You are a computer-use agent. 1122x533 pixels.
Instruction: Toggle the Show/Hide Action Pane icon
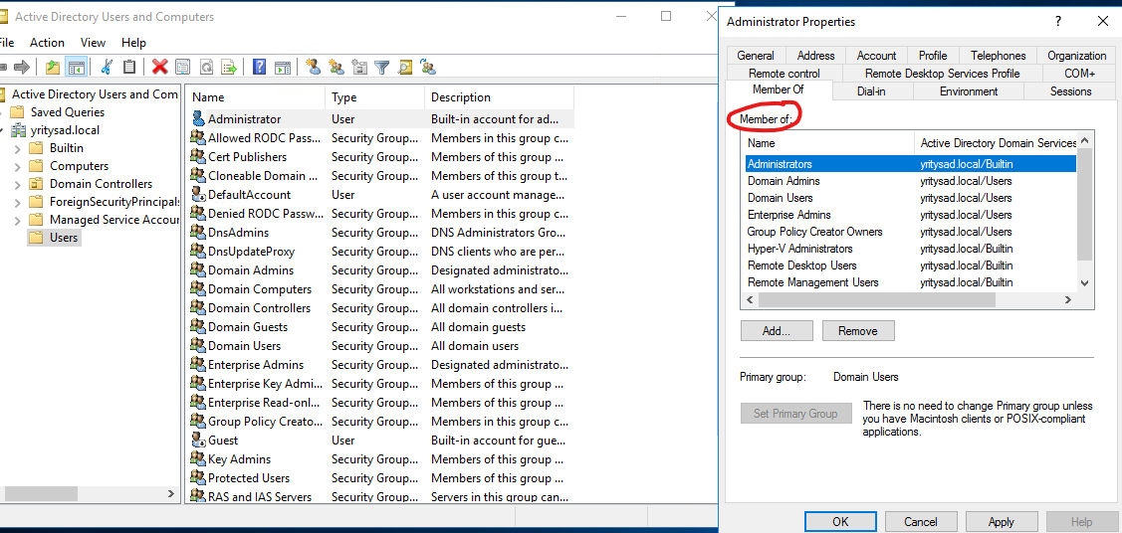click(283, 68)
